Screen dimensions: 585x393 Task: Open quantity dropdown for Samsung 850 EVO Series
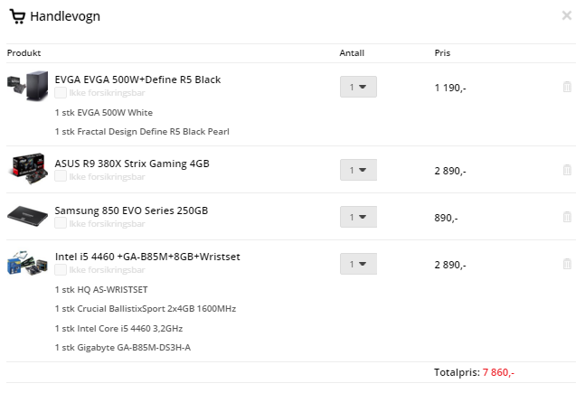coord(358,217)
